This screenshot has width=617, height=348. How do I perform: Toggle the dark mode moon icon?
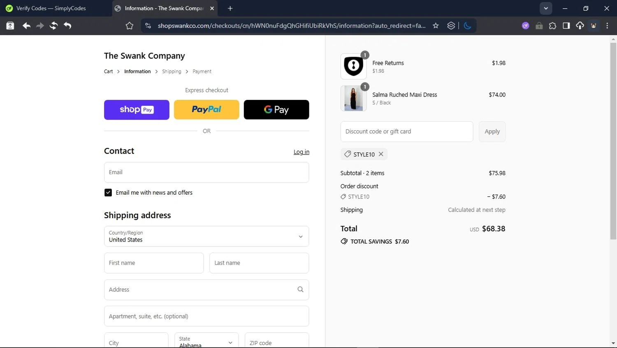[x=467, y=25]
